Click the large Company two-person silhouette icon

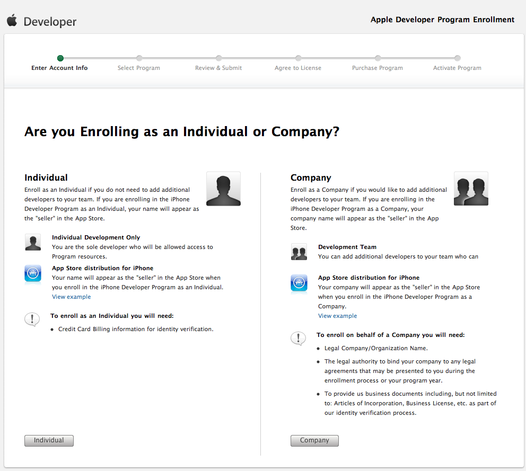click(471, 189)
